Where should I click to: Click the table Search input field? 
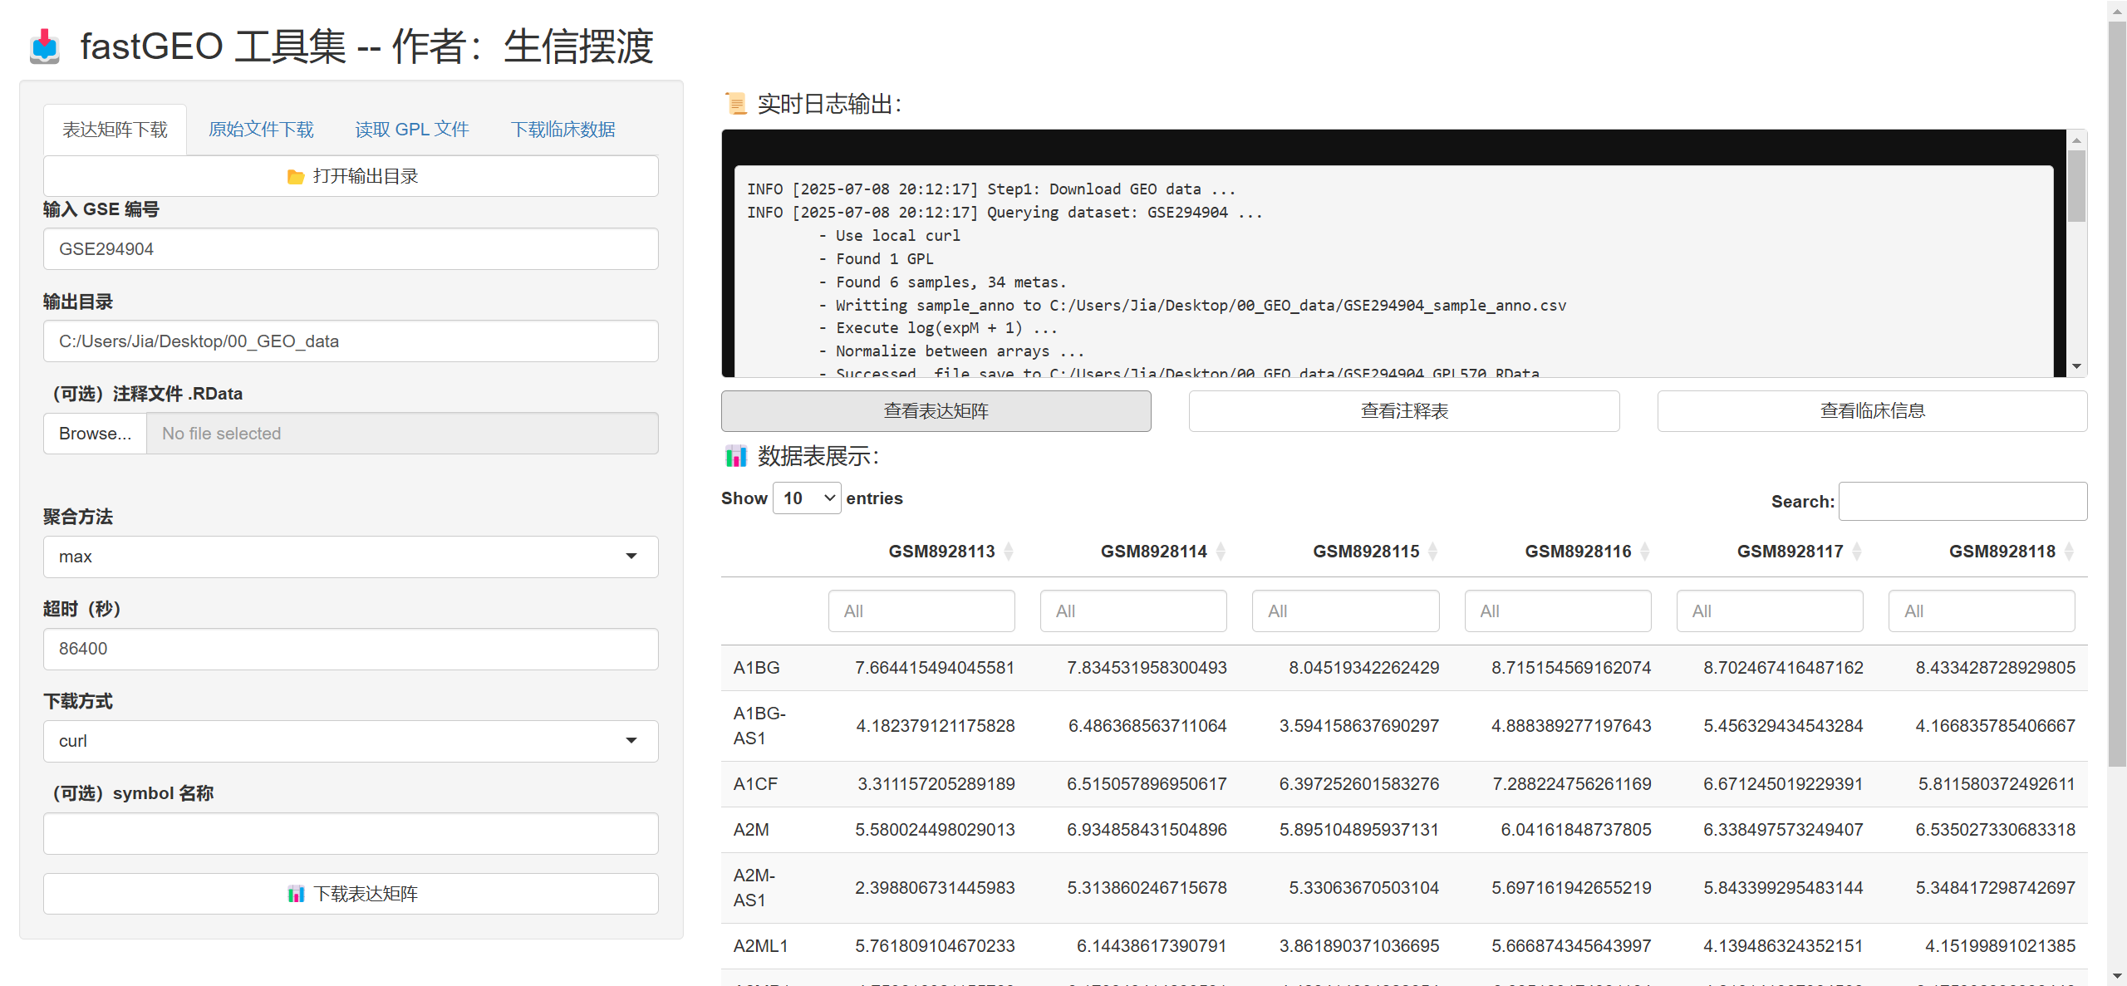[x=1962, y=502]
